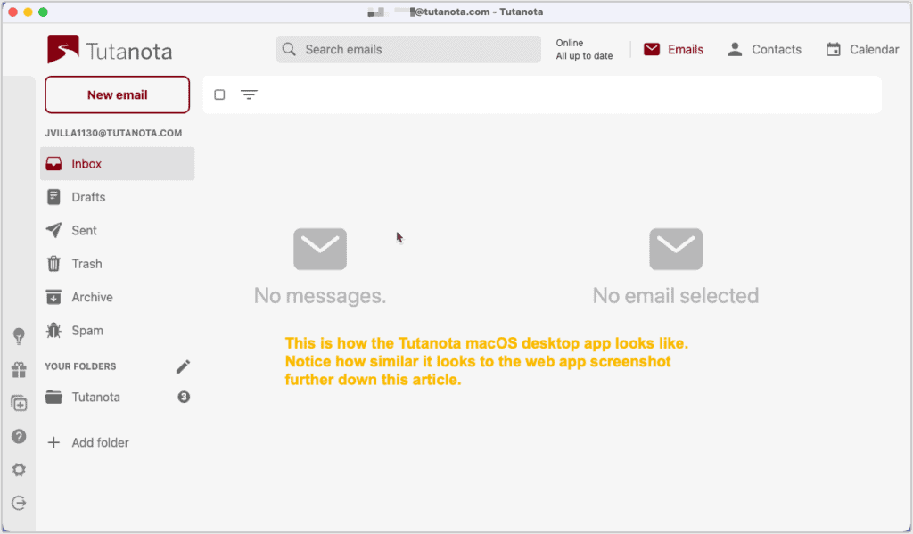The height and width of the screenshot is (534, 913).
Task: Toggle the select all emails checkbox
Action: click(x=219, y=94)
